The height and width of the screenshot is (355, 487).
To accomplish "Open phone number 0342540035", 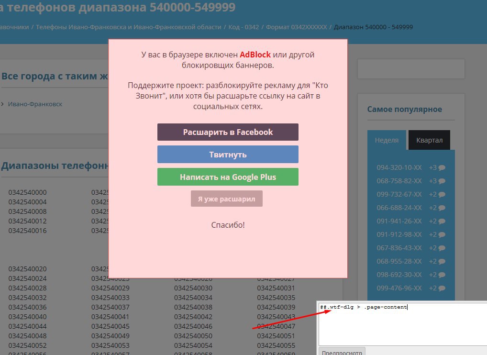I will tap(276, 298).
